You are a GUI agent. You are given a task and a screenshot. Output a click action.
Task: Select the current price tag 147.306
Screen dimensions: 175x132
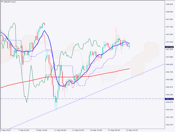169,47
